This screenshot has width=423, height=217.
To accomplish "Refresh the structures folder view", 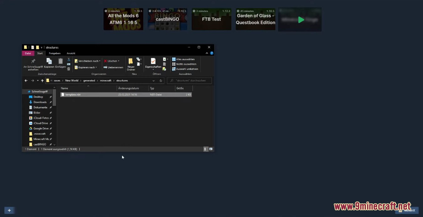I will click(x=161, y=80).
